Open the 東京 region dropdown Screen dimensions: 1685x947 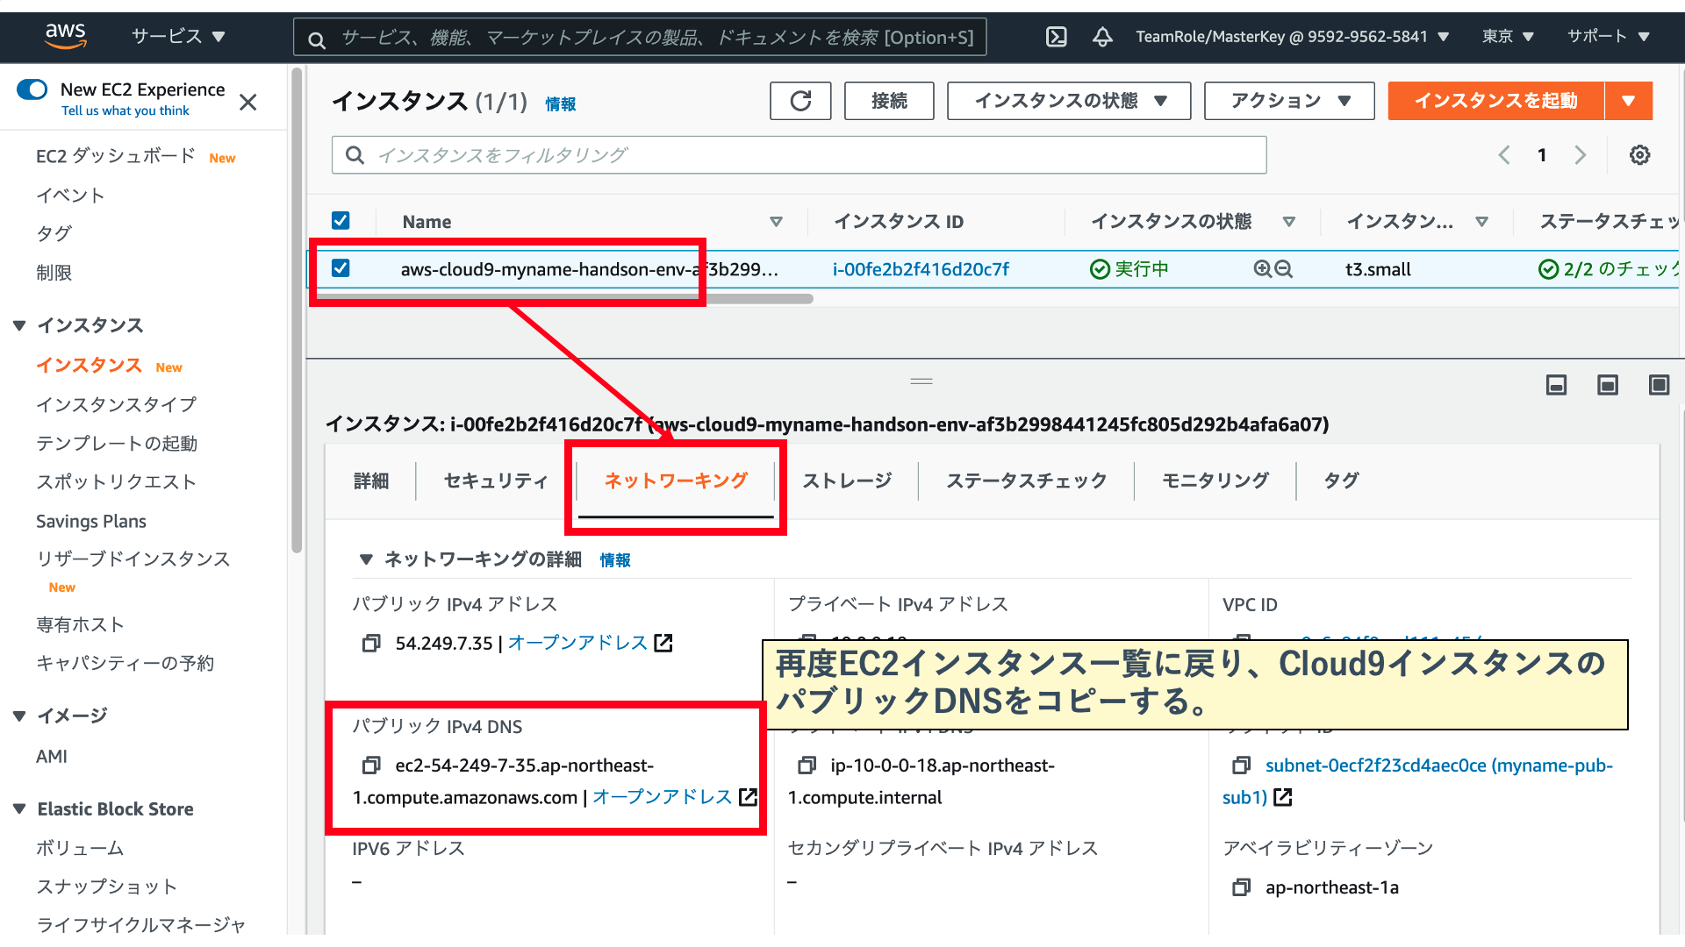[1508, 37]
